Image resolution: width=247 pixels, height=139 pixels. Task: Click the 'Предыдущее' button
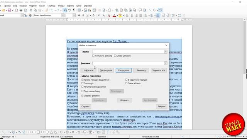point(106,70)
